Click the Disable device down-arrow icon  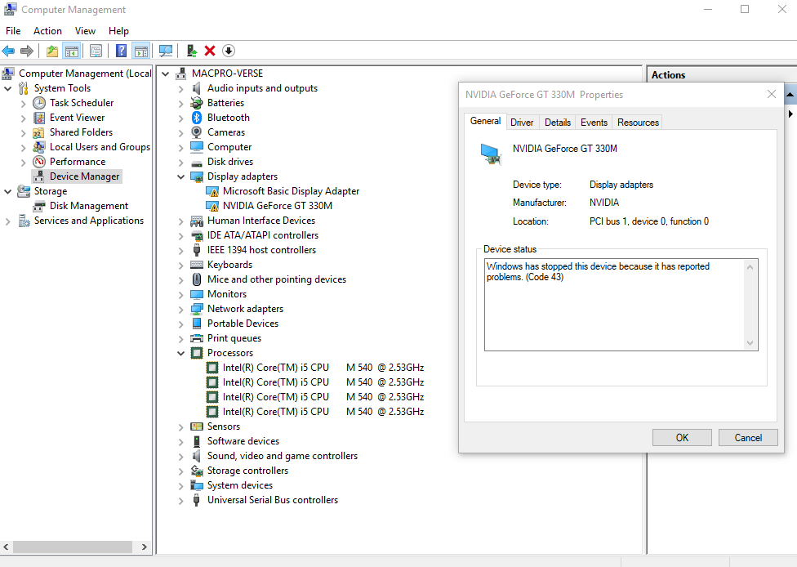229,51
